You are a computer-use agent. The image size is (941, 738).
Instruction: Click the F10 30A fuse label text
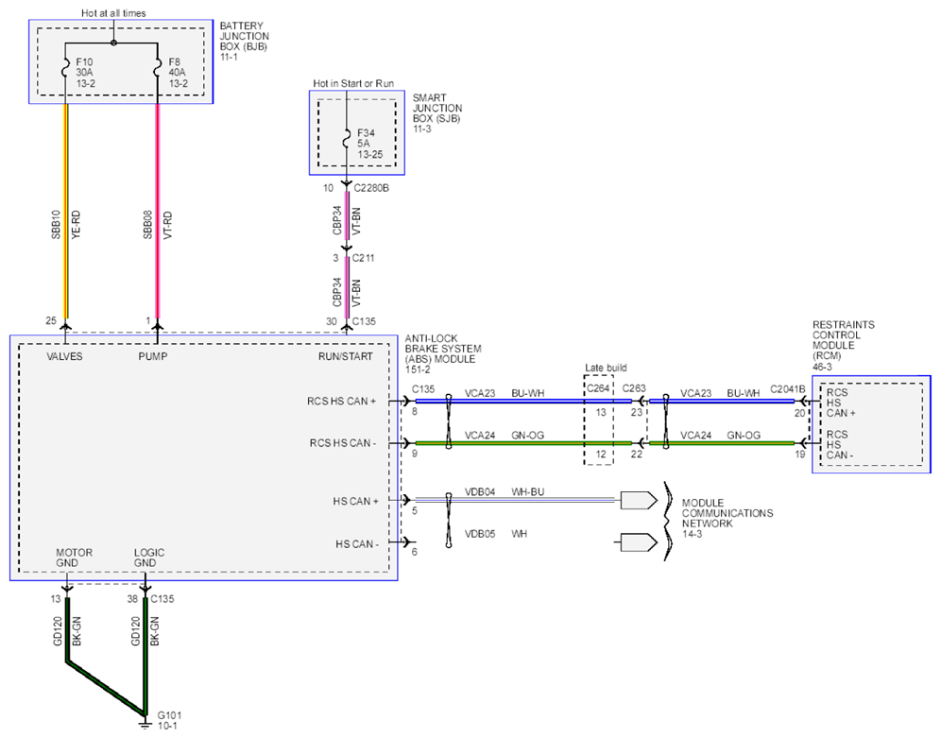coord(85,73)
